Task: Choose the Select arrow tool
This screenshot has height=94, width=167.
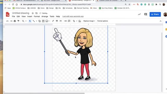Action: [x=30, y=21]
